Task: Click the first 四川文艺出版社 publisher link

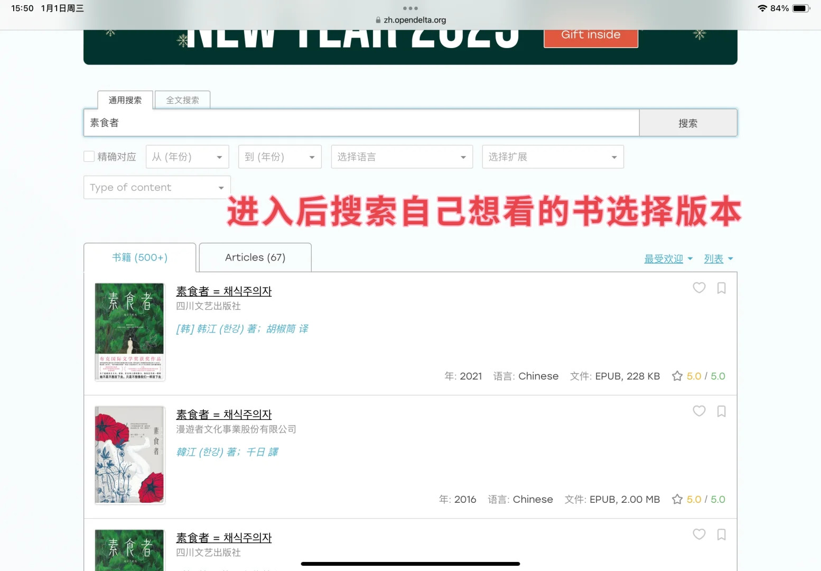Action: coord(209,306)
